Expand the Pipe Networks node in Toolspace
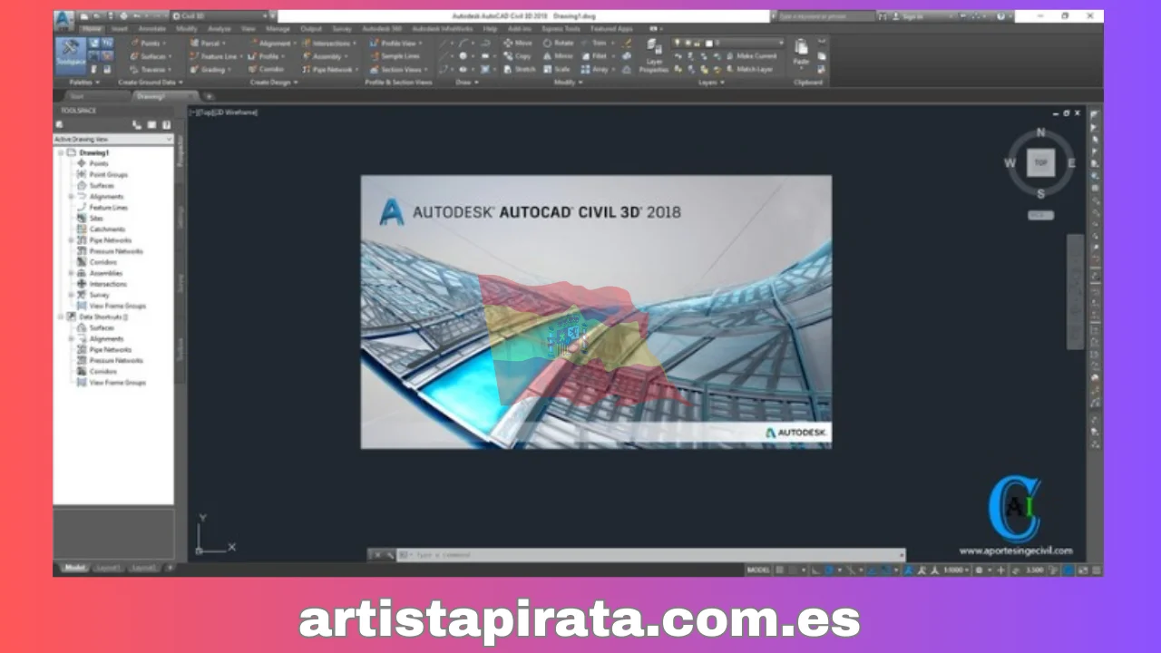Viewport: 1161px width, 653px height. (x=71, y=239)
